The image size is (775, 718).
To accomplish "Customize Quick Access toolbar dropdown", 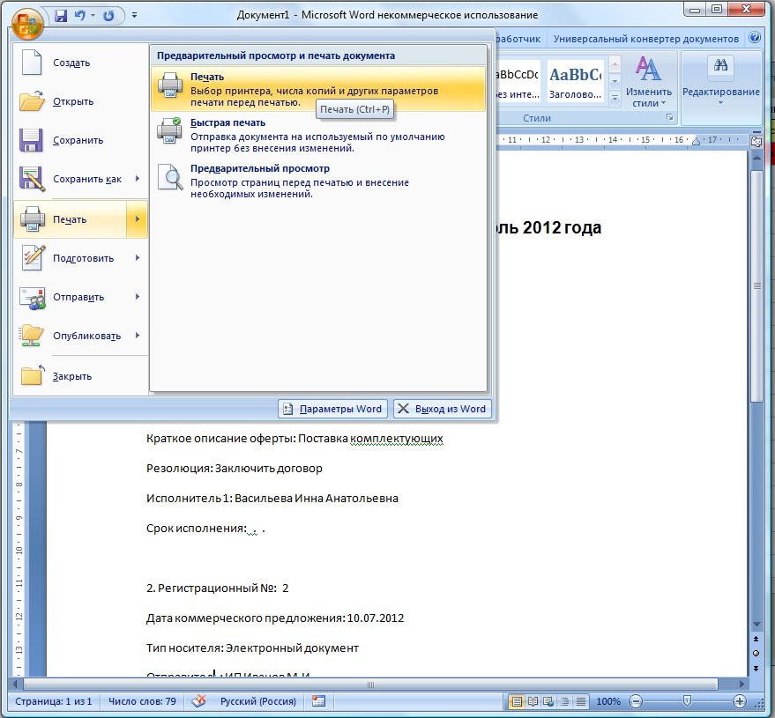I will [134, 16].
